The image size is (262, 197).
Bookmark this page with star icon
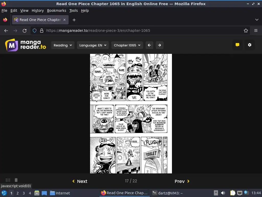click(x=246, y=31)
